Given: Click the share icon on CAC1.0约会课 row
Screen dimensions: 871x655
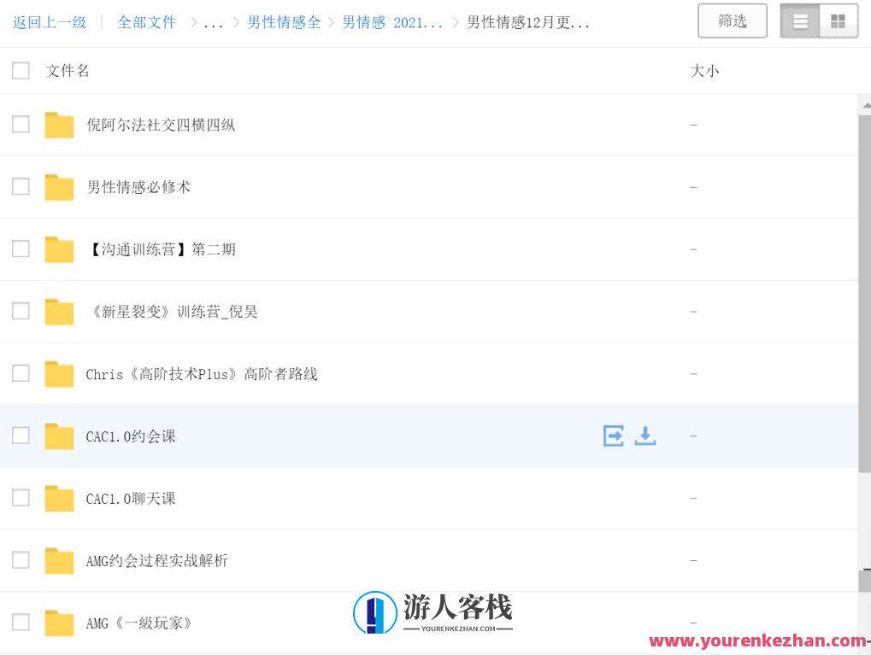Looking at the screenshot, I should click(x=613, y=436).
